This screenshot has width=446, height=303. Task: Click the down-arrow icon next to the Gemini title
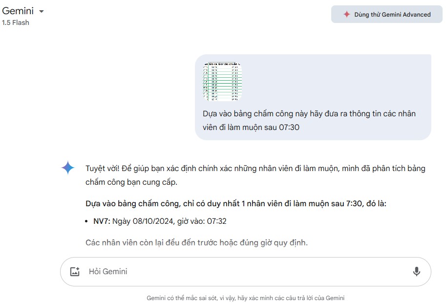(x=41, y=11)
